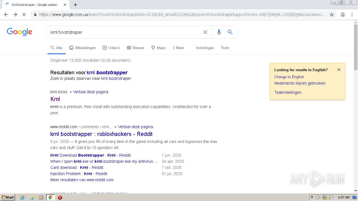Click 'Meer resultaten van www.reddit.com'
The image size is (358, 201).
(x=82, y=180)
